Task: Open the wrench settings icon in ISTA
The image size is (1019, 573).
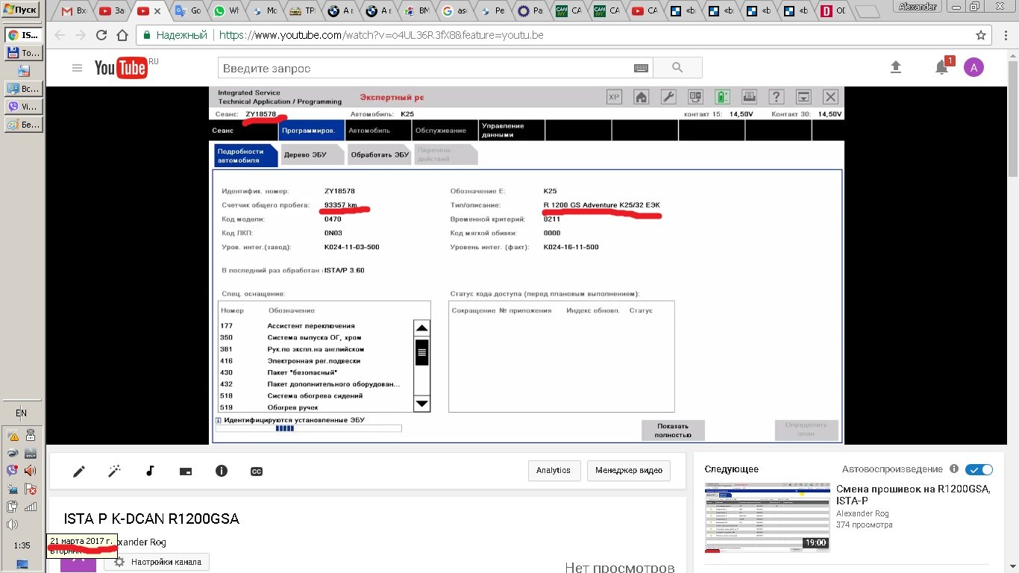Action: click(669, 97)
